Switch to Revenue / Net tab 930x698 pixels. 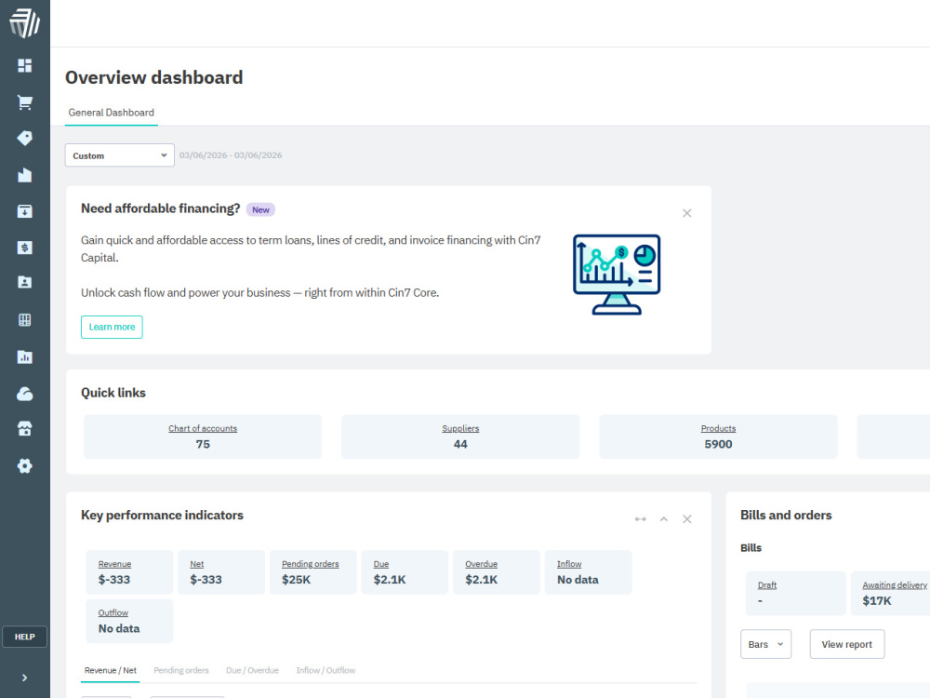pos(111,671)
